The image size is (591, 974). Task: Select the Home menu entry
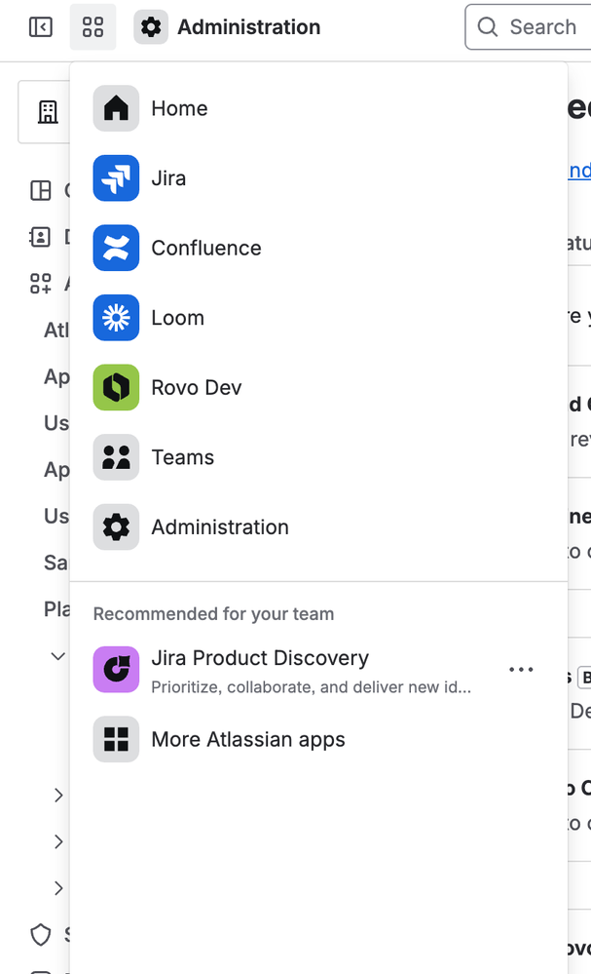318,108
